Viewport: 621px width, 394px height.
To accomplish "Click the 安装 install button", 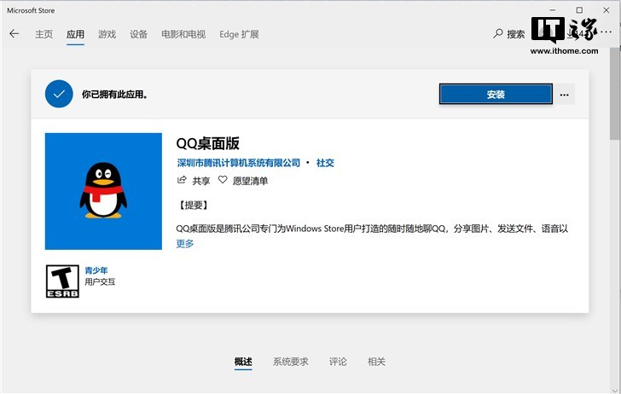I will 496,95.
